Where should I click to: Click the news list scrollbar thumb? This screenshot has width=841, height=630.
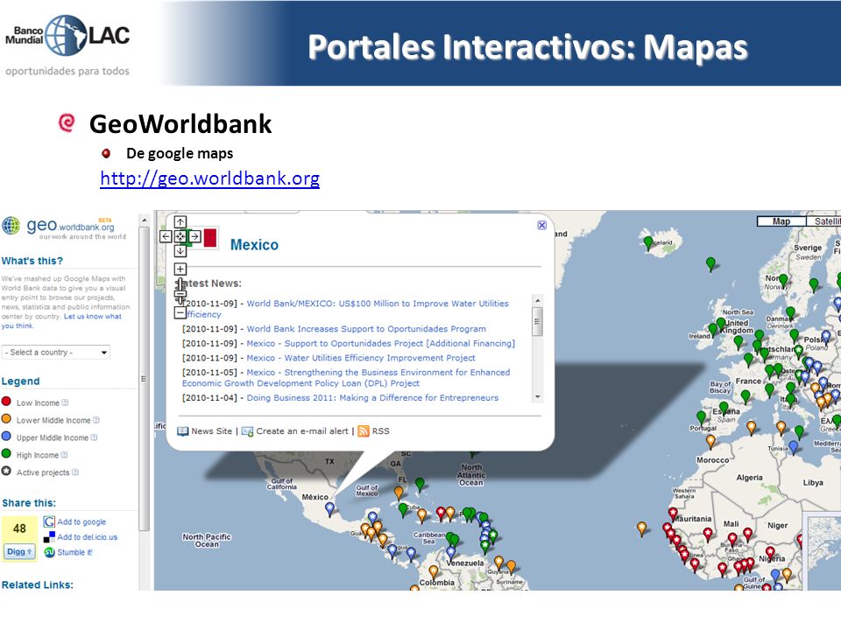coord(537,321)
